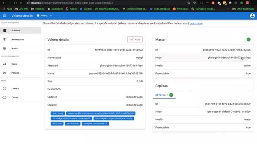257x144 pixels.
Task: Click the Size value 5 GiB
Action: point(139,81)
